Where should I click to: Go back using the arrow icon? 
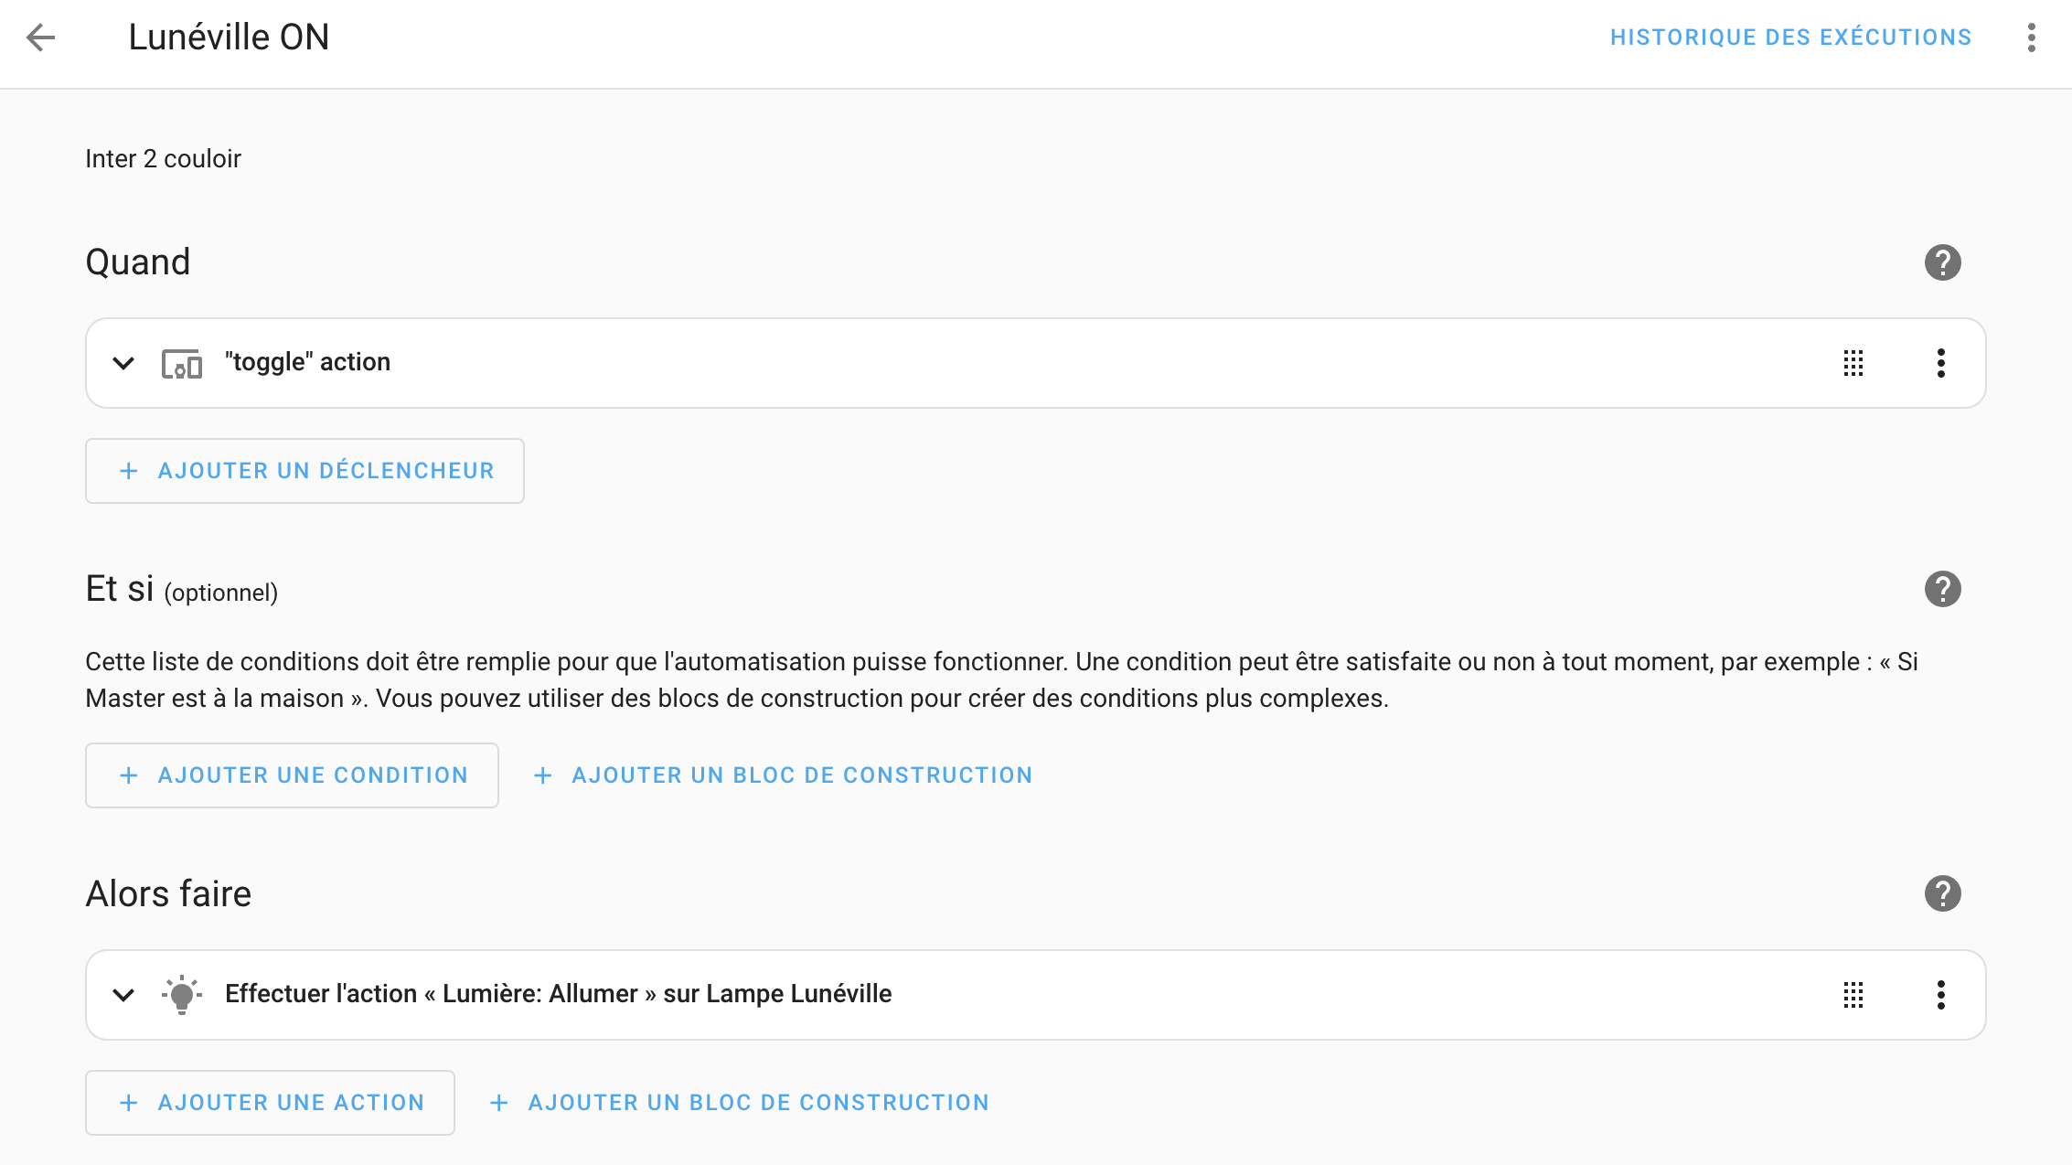point(41,37)
